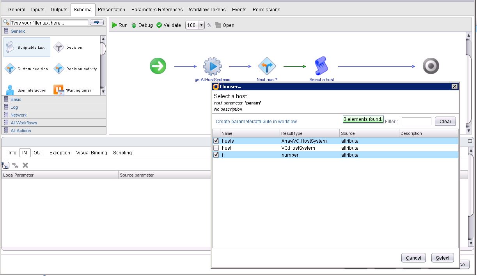Switch to the Presentation tab

(x=111, y=9)
